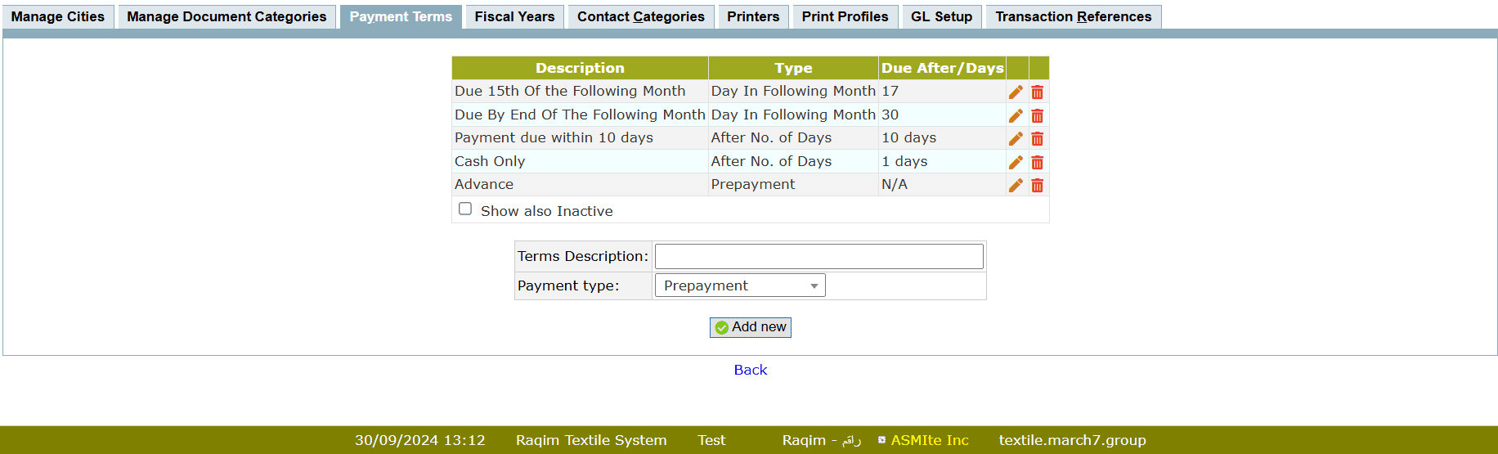Click the ASMIte Inc footer link
This screenshot has height=454, width=1498.
tap(929, 440)
